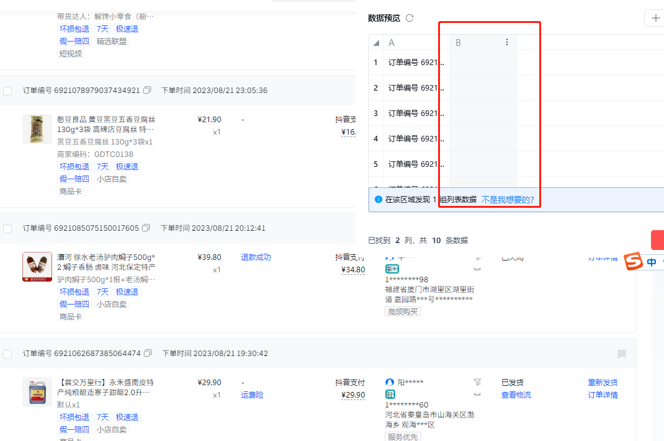Tick checkbox for order 6921085075150017605
Screen dimensions: 664x441
pyautogui.click(x=7, y=229)
